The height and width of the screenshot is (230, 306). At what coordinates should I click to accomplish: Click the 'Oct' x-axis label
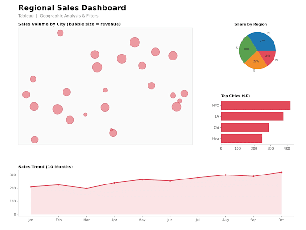point(281,220)
